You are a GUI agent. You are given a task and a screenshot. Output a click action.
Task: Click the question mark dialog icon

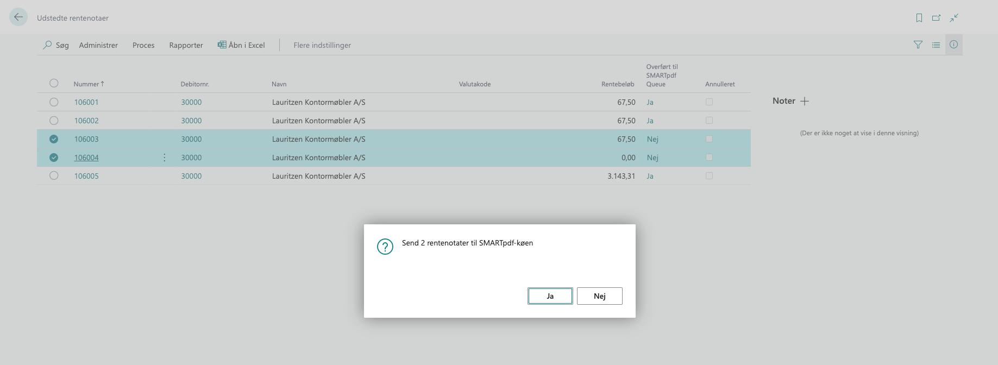coord(385,247)
